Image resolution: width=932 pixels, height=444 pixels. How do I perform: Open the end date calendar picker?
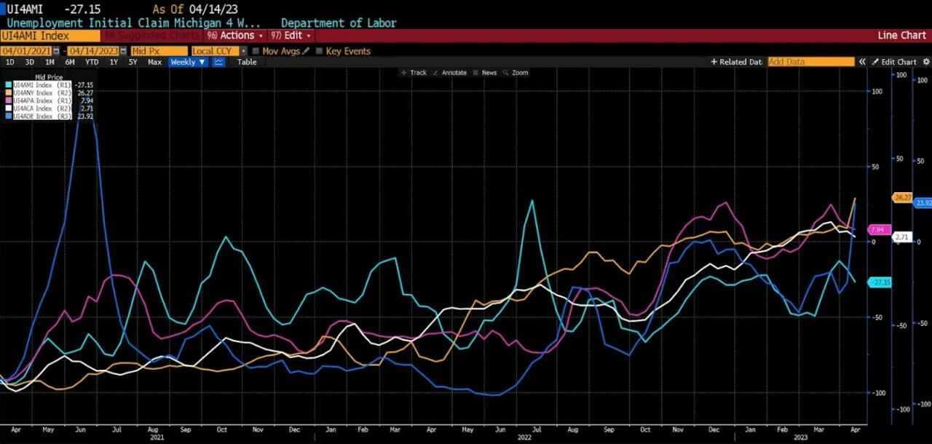tap(125, 51)
